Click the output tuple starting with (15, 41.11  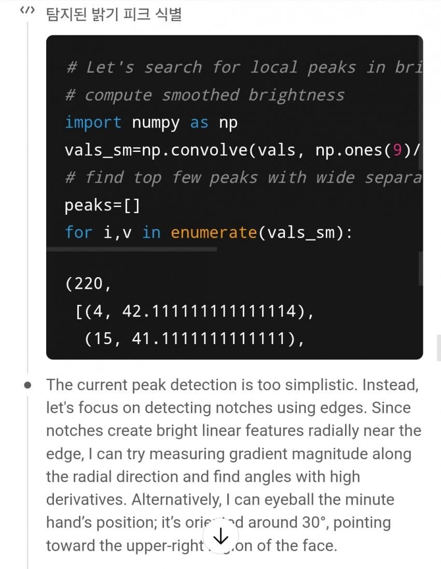point(194,339)
